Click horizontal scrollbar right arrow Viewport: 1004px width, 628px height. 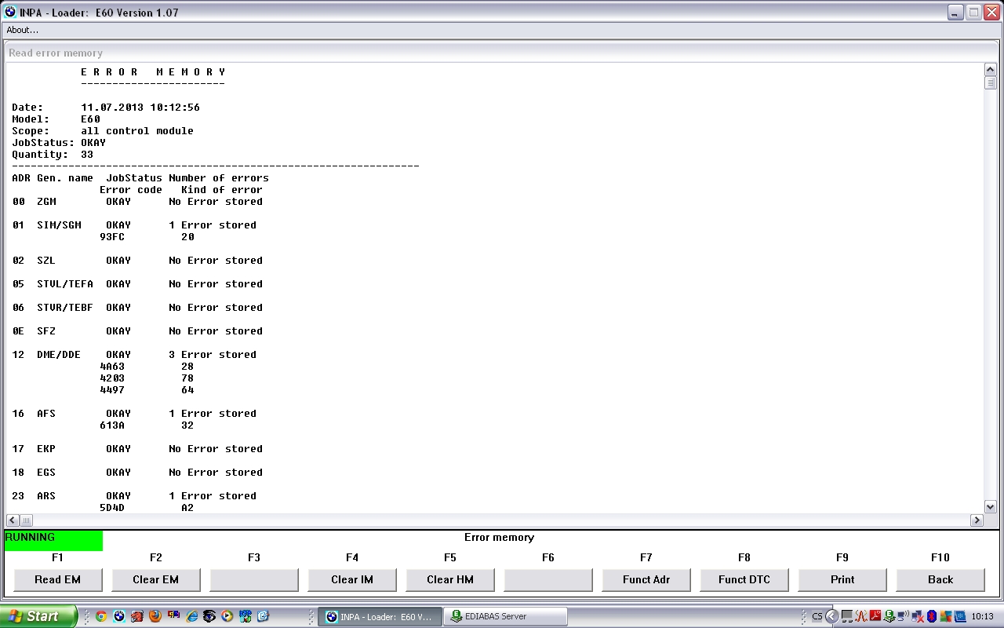point(977,520)
